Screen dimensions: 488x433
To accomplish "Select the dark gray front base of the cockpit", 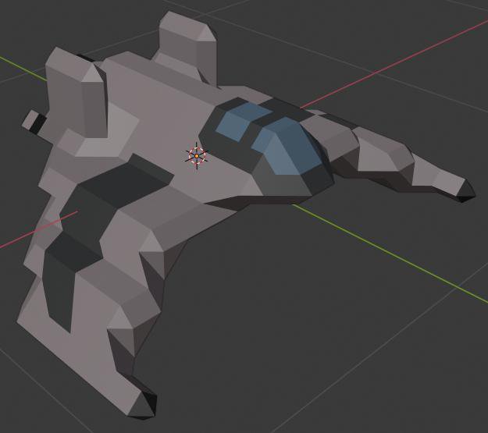I will [285, 182].
